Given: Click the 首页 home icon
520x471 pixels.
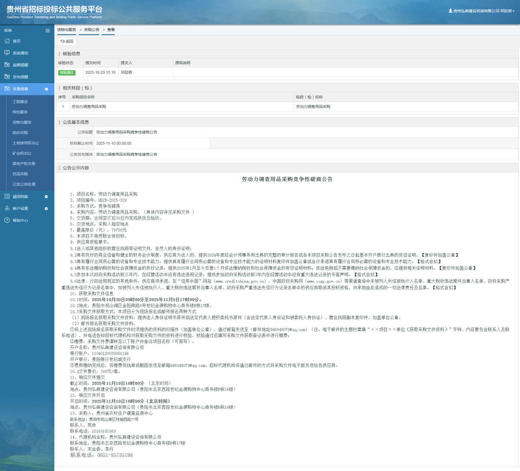Looking at the screenshot, I should point(7,41).
